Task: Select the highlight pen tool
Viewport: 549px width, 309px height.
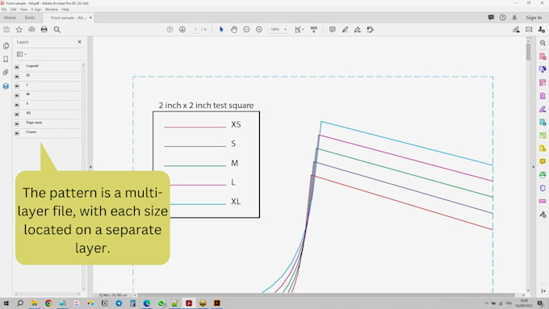Action: coord(345,30)
